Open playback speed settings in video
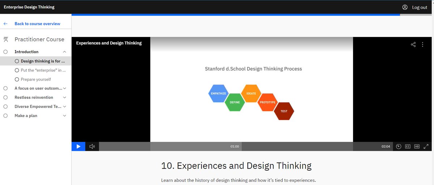Image resolution: width=434 pixels, height=185 pixels. 398,146
